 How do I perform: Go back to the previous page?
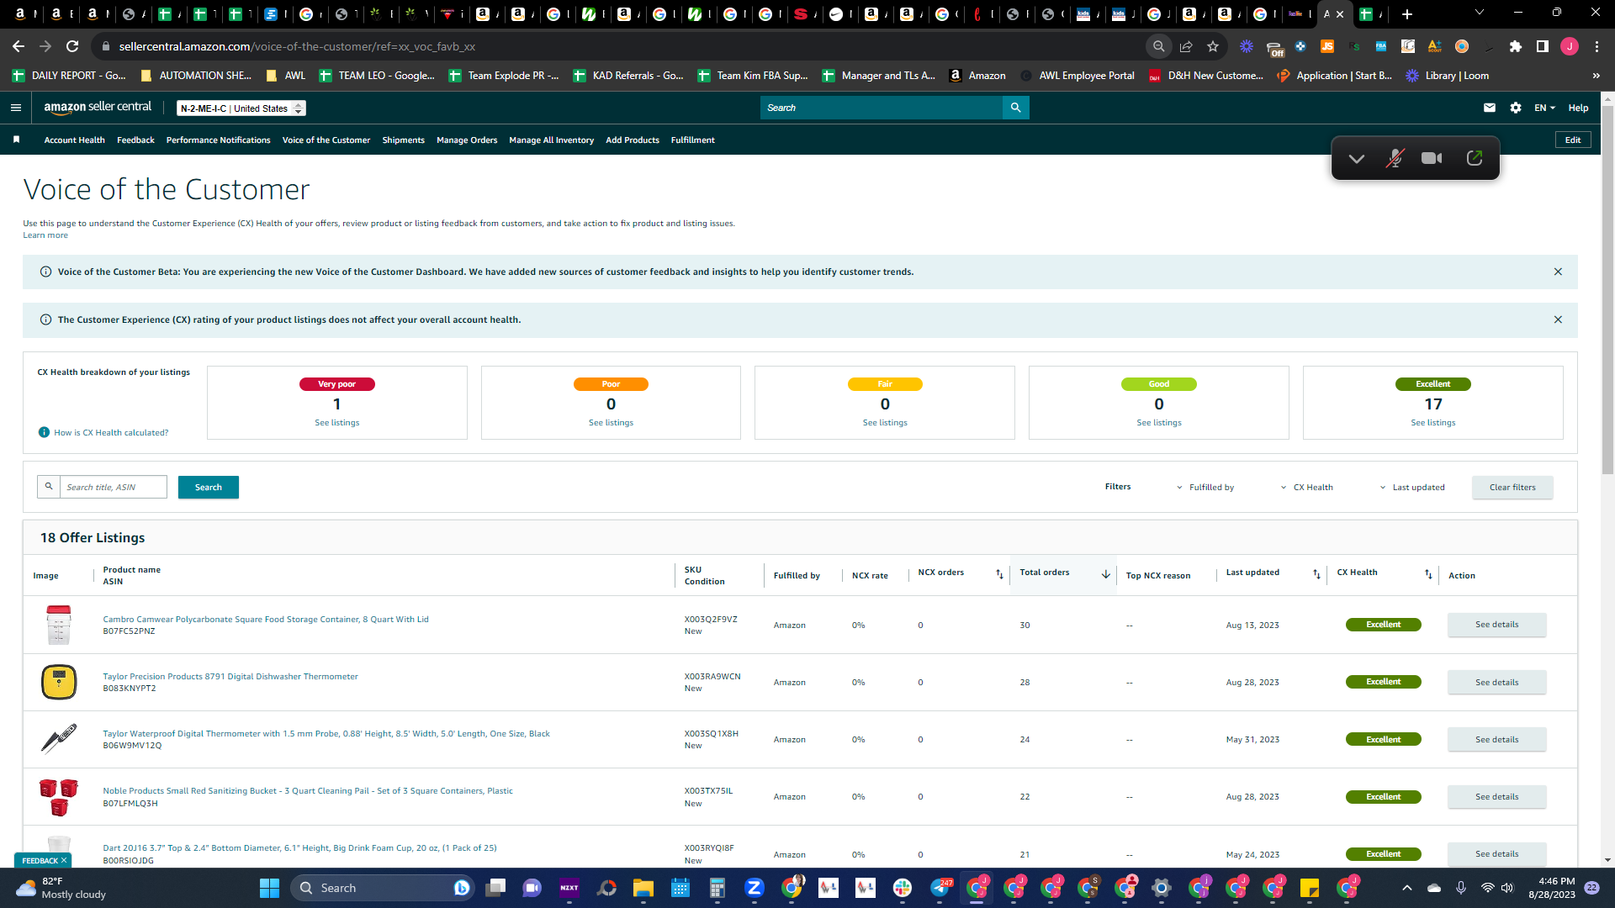tap(19, 46)
